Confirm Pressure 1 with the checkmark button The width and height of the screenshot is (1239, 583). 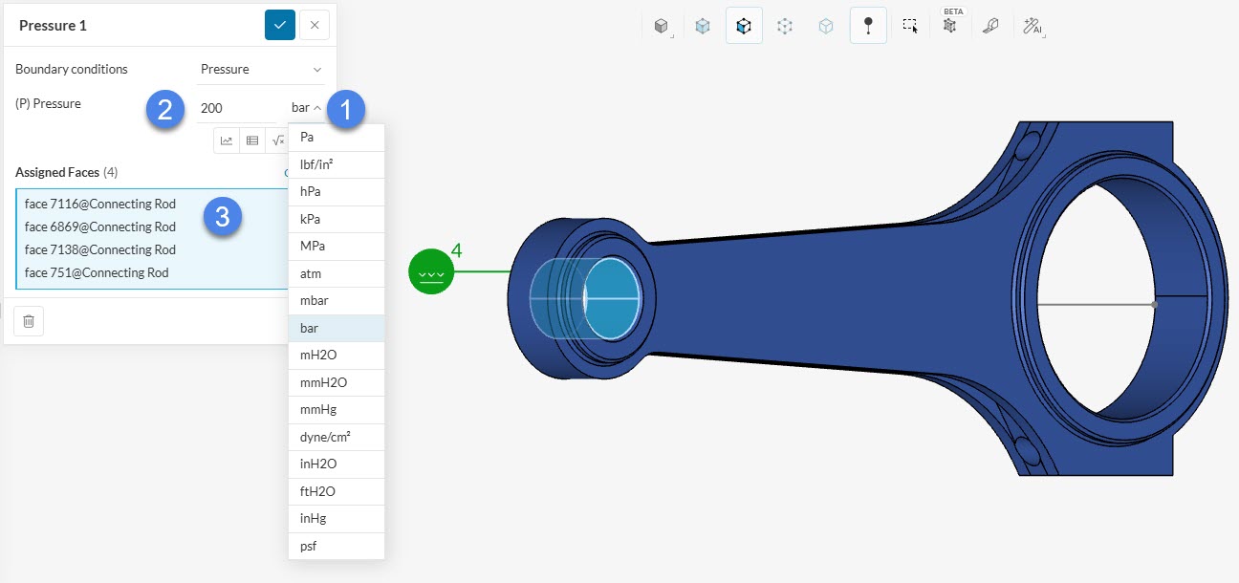click(280, 25)
